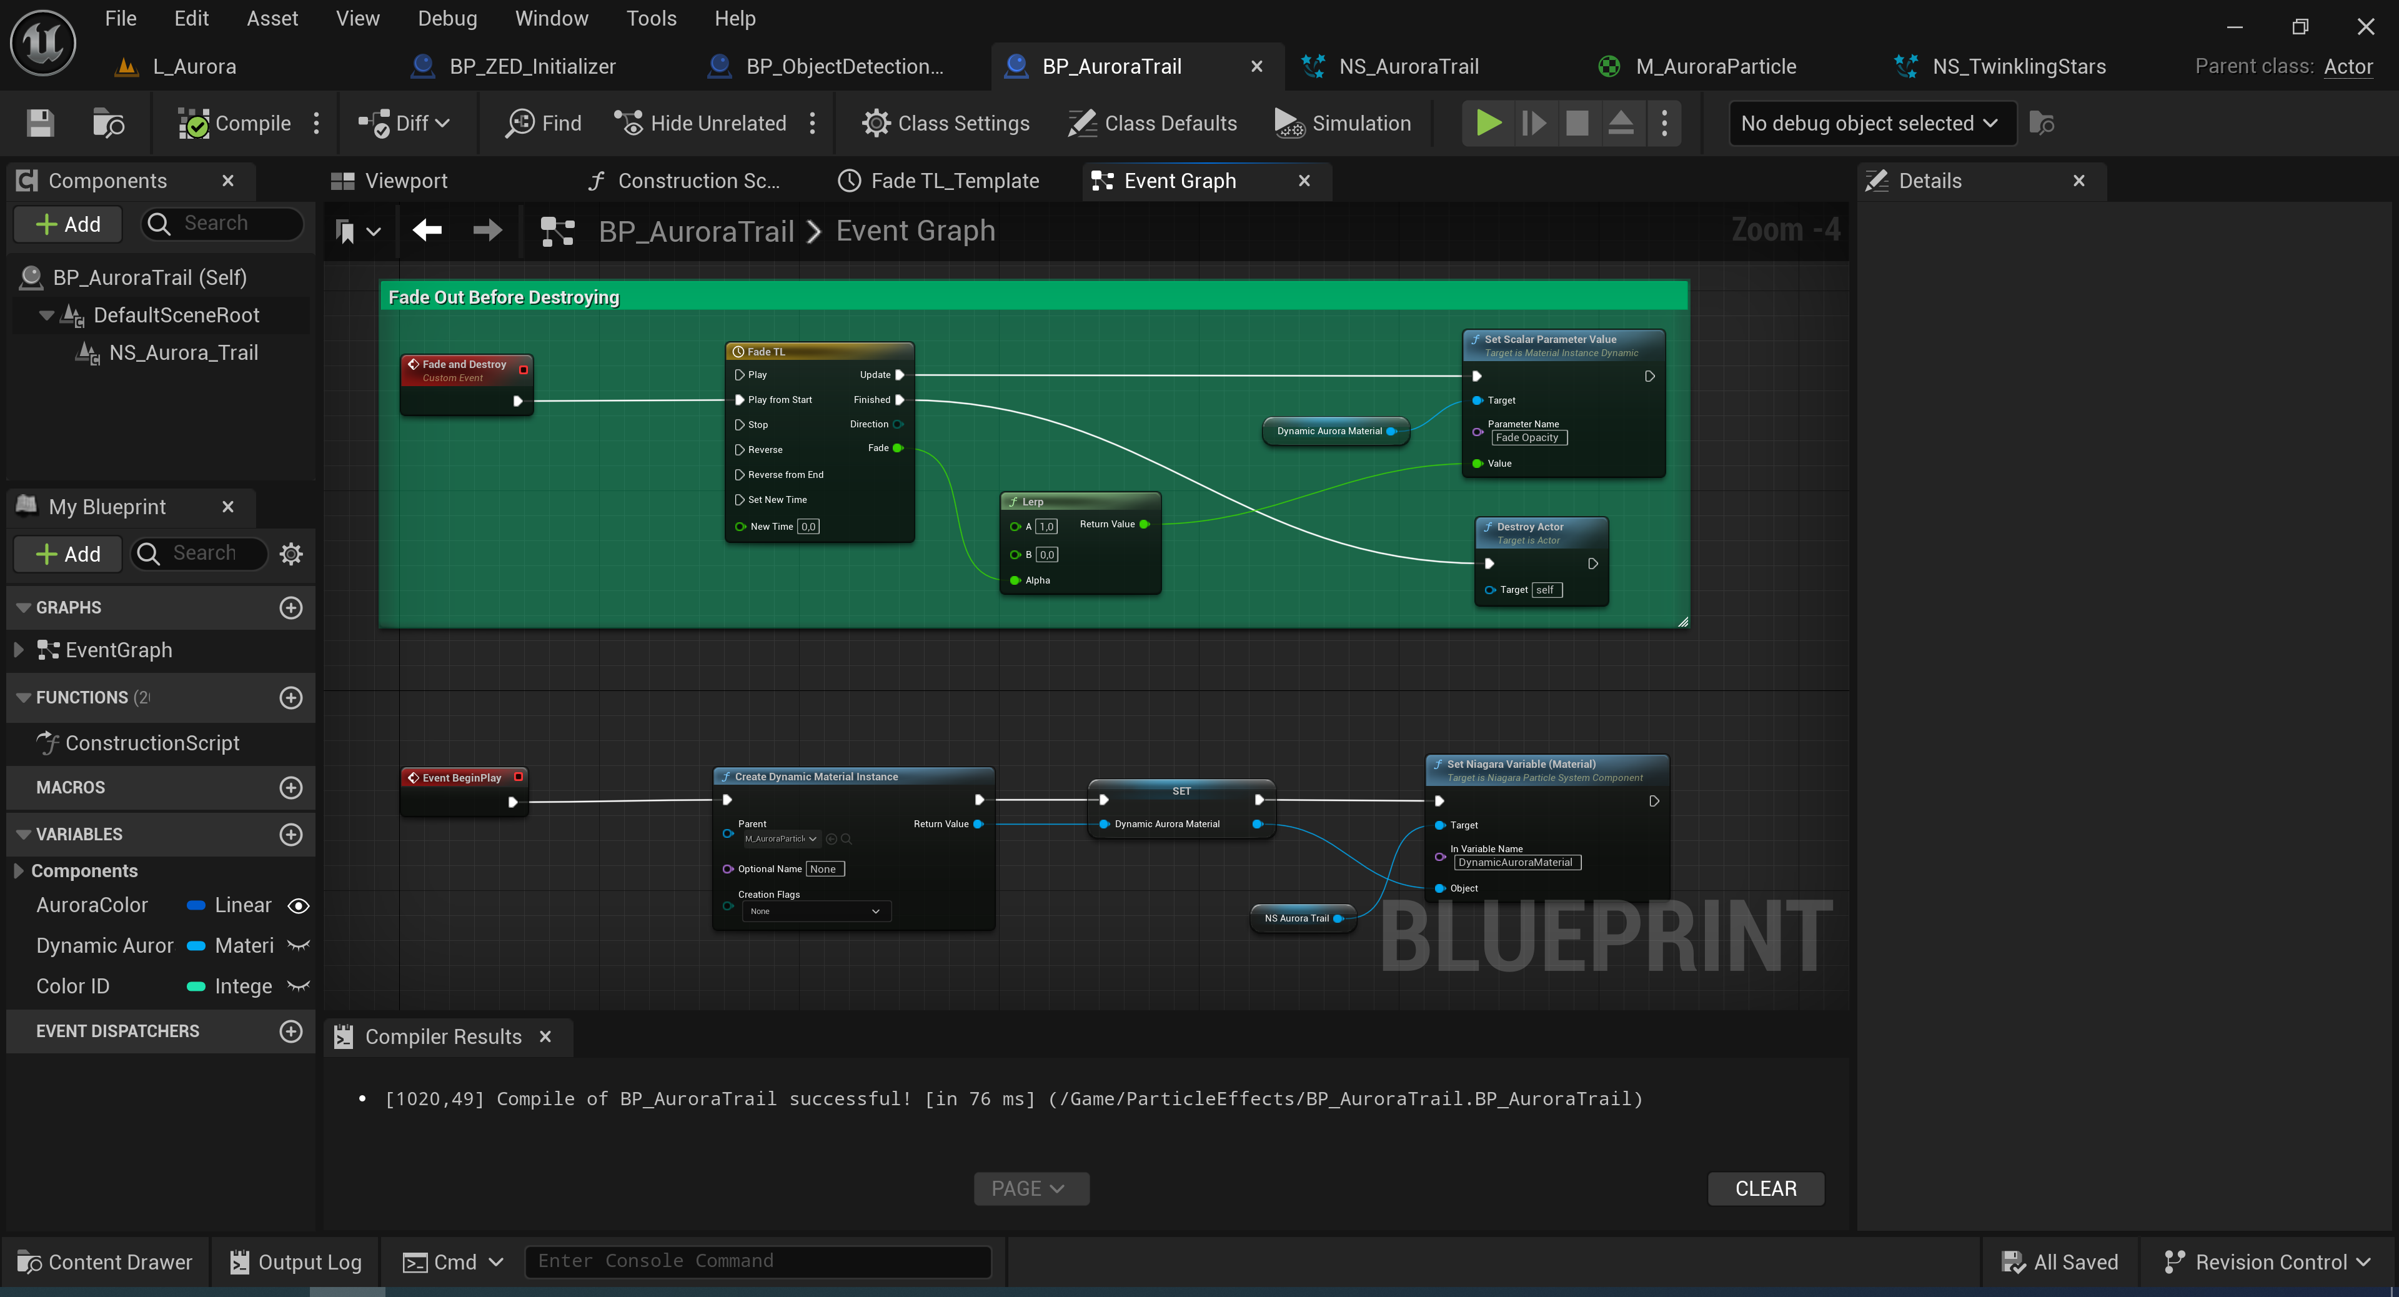Viewport: 2399px width, 1297px height.
Task: Open Hide Unrelated options menu
Action: point(813,123)
